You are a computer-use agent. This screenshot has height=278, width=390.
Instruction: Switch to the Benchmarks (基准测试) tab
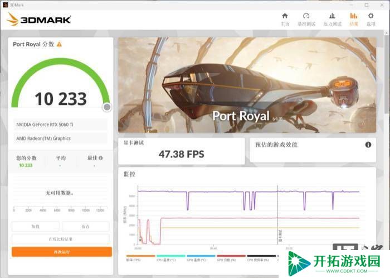[x=306, y=20]
